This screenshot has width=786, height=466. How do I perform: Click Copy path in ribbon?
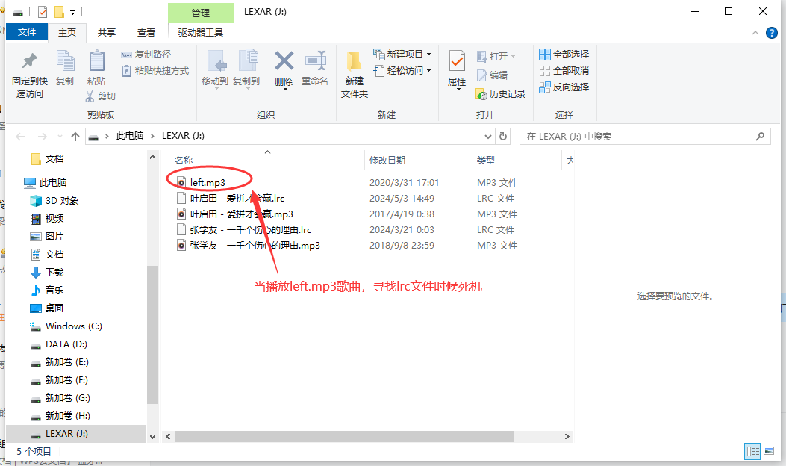(146, 55)
